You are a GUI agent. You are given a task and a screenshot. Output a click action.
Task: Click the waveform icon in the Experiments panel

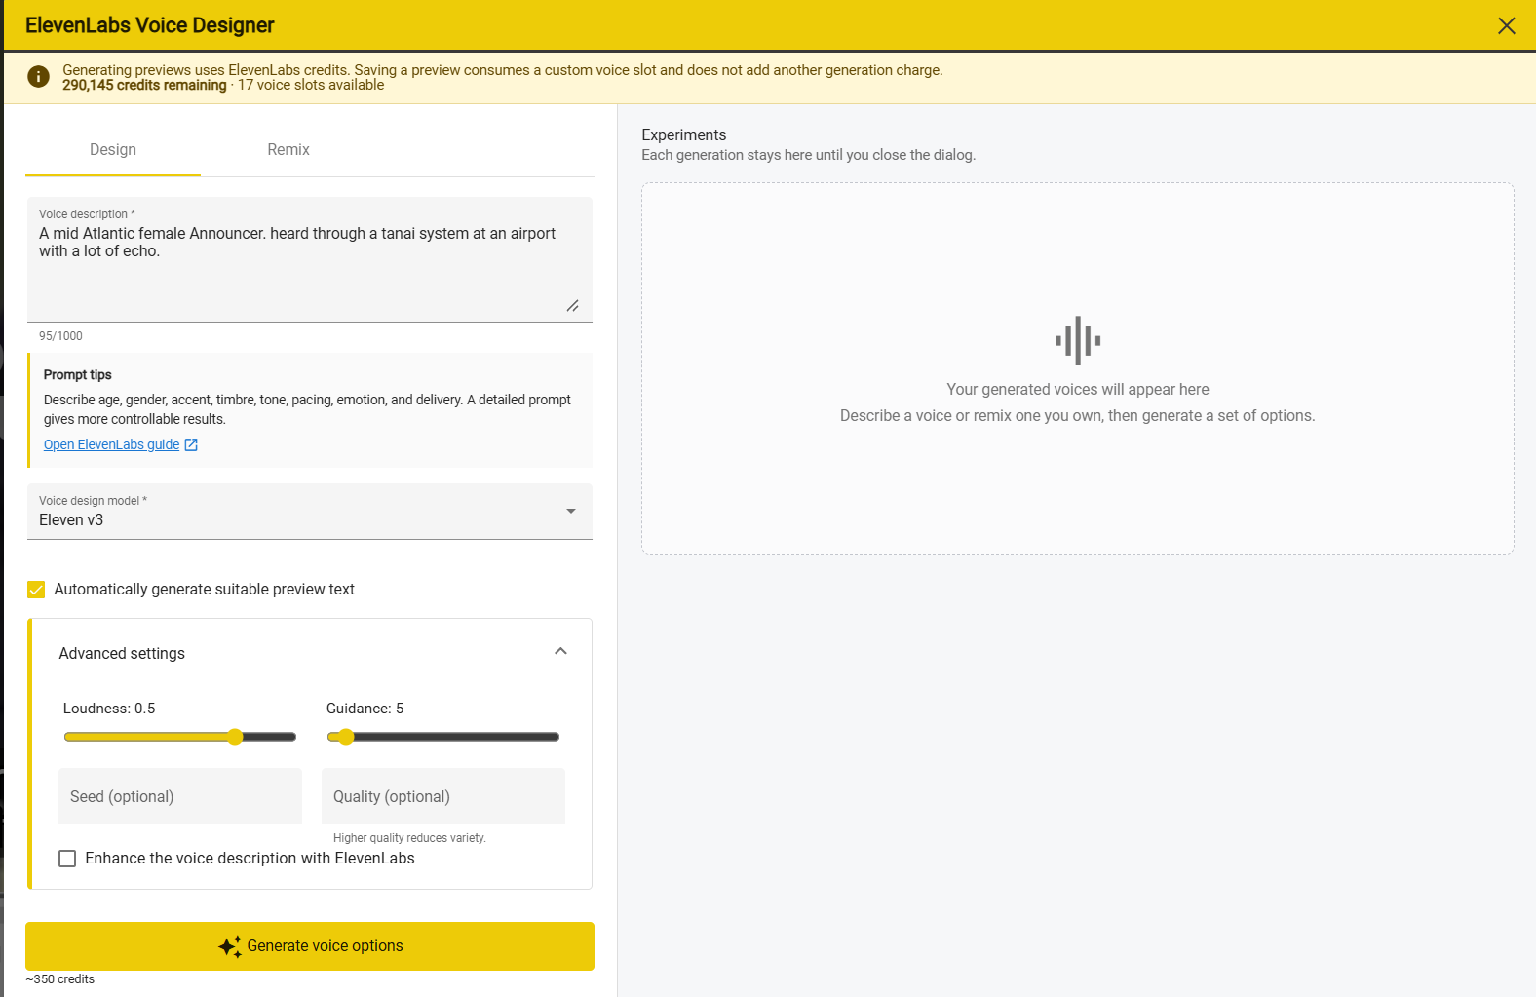tap(1078, 341)
